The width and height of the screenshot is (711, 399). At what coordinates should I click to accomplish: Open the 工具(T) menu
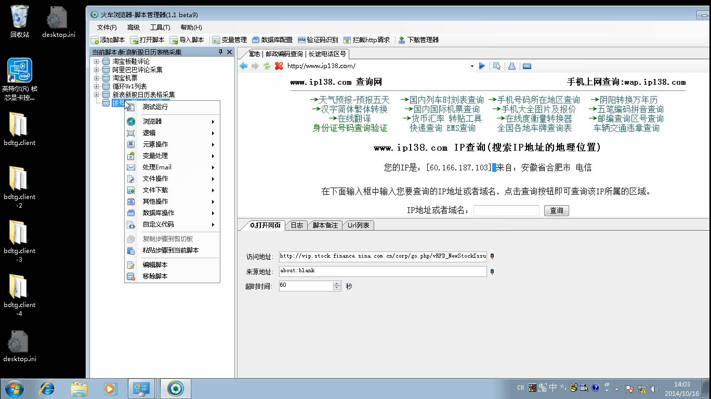click(160, 28)
